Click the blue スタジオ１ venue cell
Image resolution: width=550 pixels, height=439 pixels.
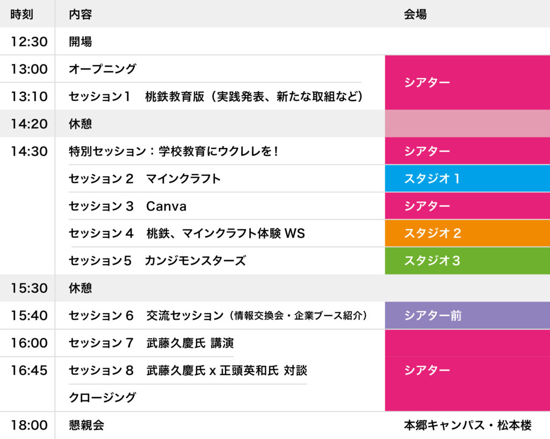tap(467, 179)
